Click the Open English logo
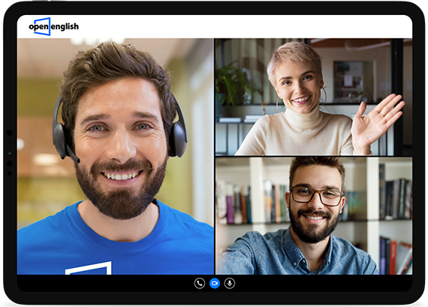 click(x=54, y=26)
